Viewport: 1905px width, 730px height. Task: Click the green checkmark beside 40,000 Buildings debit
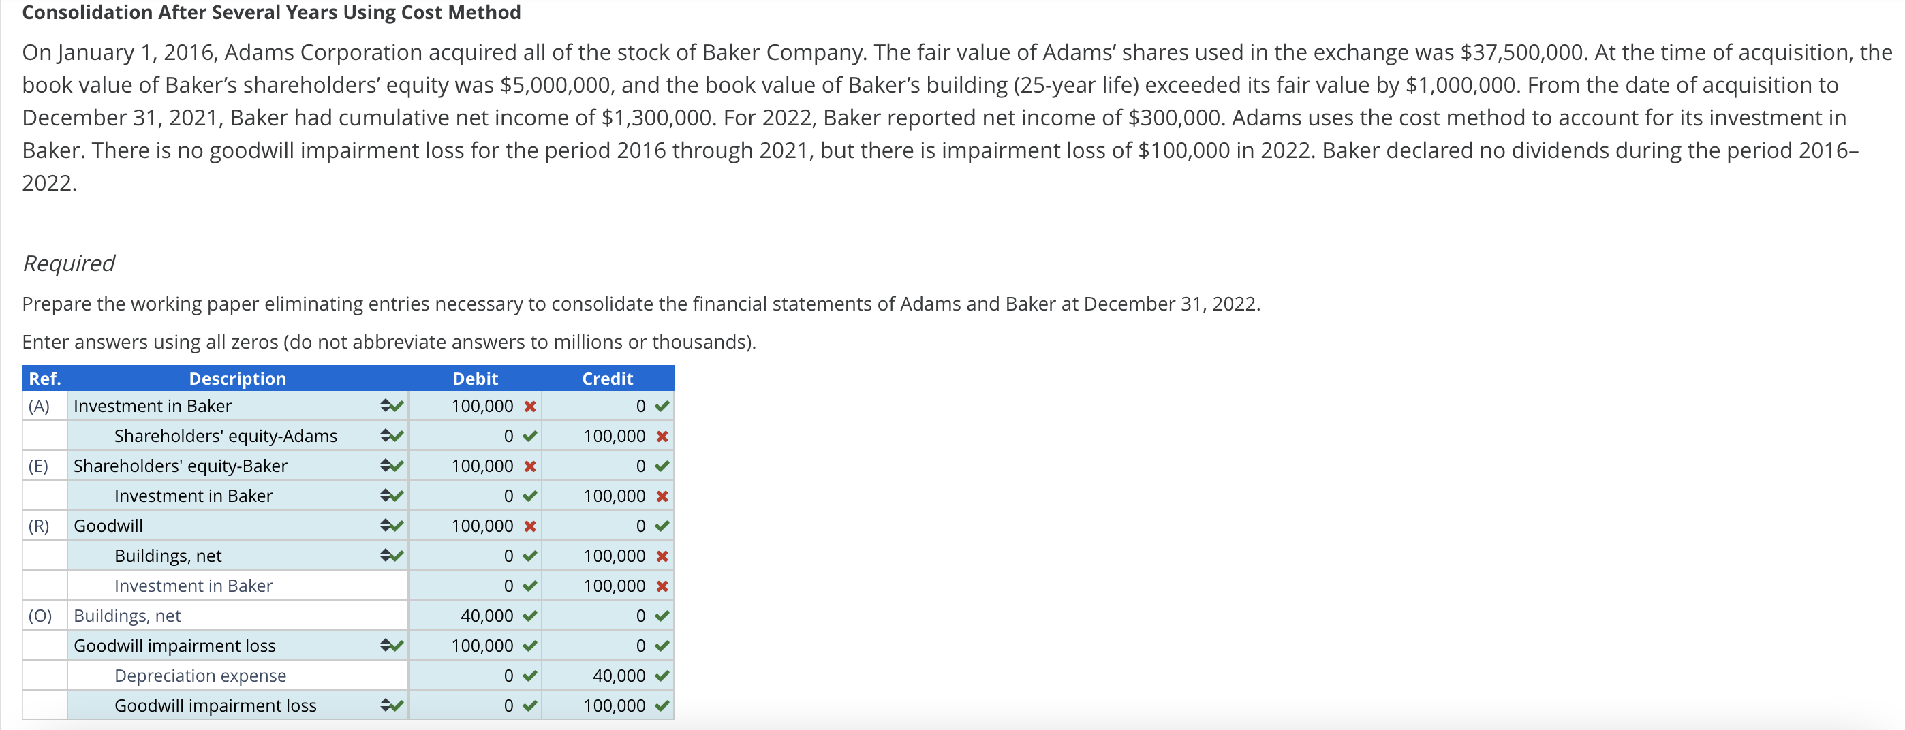(x=527, y=615)
